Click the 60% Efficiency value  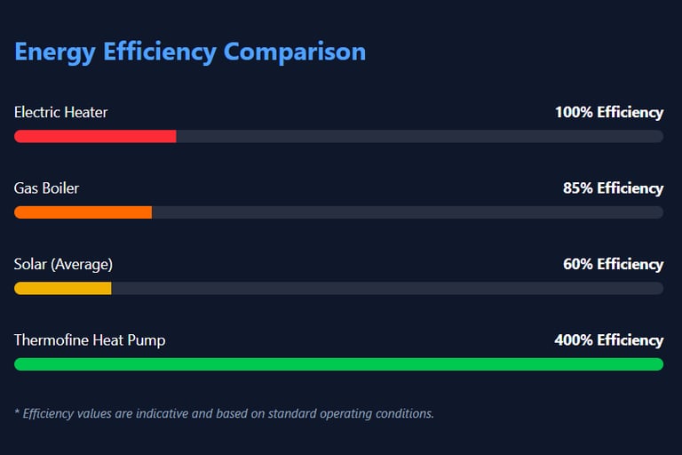(613, 264)
